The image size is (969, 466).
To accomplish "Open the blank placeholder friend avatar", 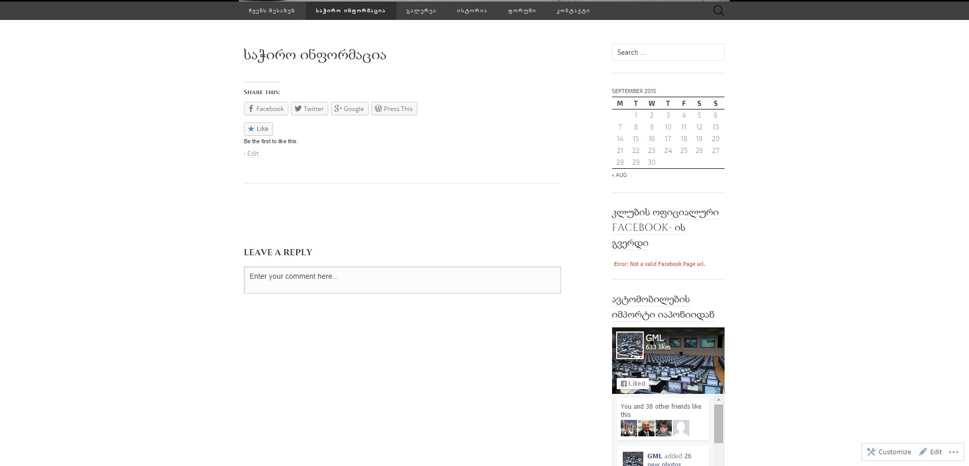I will [x=681, y=428].
